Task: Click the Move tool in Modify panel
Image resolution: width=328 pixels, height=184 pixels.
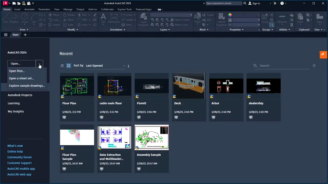Action: (54, 15)
